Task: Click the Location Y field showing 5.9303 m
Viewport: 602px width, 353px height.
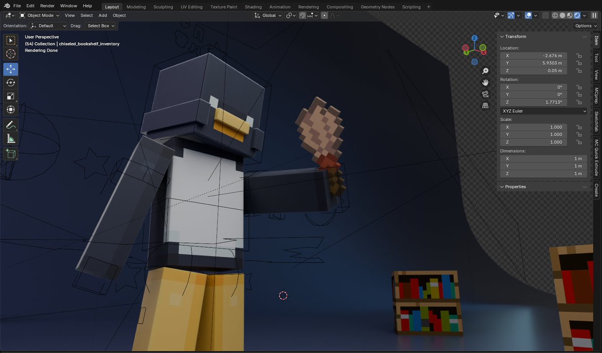Action: pos(533,63)
